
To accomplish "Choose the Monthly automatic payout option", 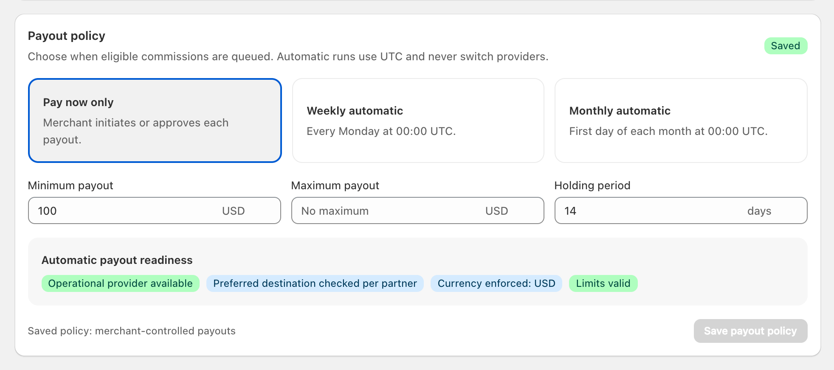I will tap(681, 121).
